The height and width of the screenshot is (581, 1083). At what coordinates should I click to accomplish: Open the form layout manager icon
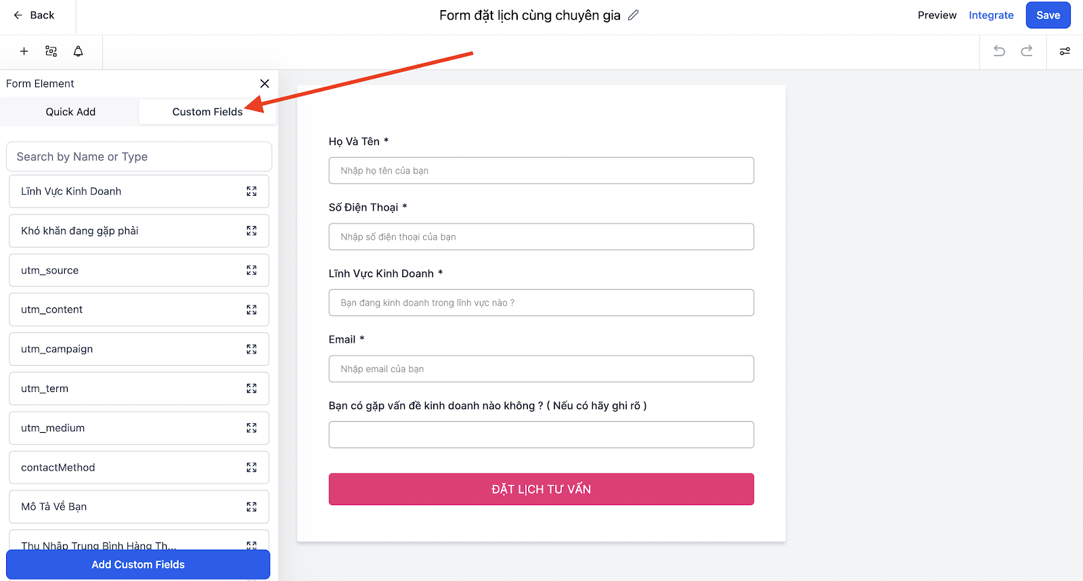point(51,51)
